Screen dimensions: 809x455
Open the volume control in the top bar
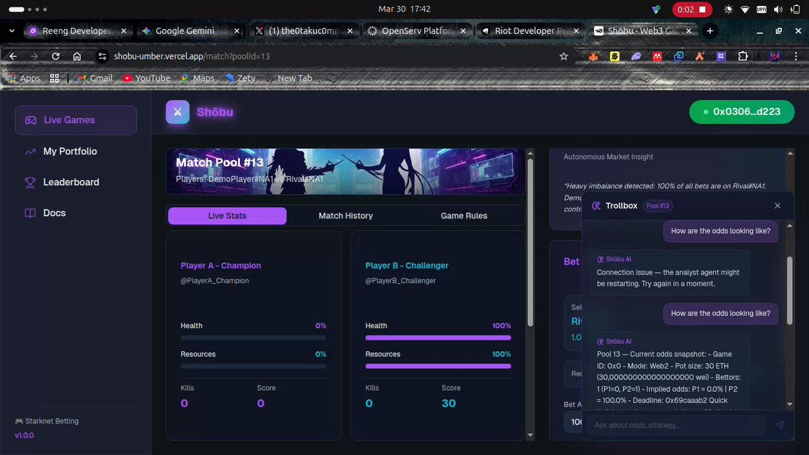(x=779, y=9)
